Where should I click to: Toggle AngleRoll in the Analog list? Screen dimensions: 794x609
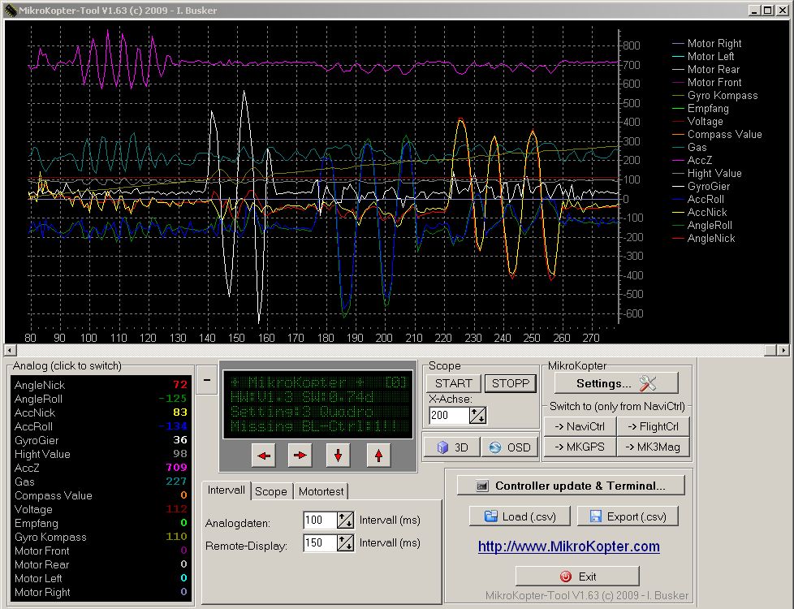[101, 399]
